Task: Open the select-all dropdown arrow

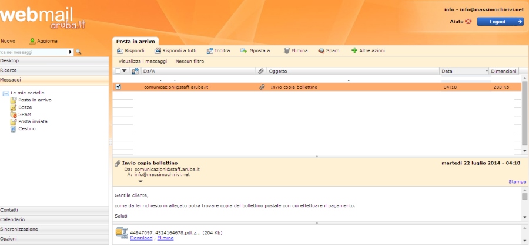Action: point(124,71)
